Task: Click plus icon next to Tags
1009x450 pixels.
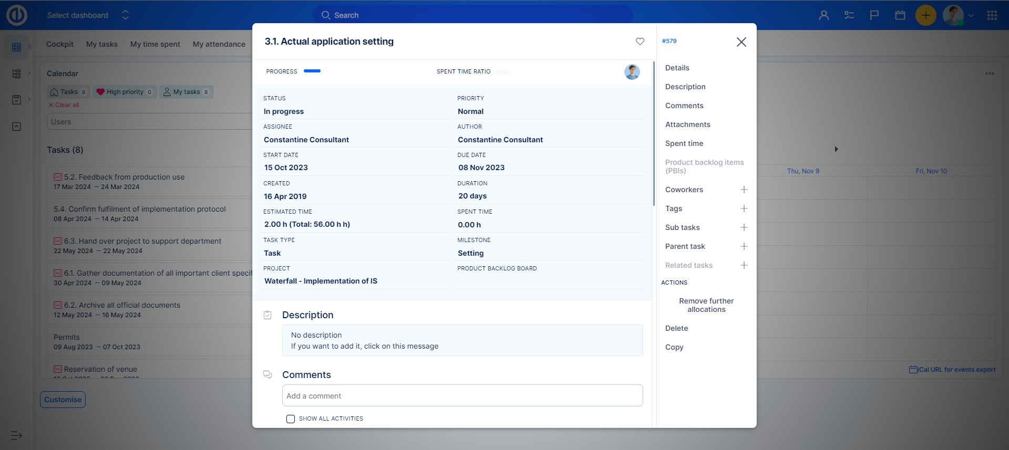Action: pos(744,208)
